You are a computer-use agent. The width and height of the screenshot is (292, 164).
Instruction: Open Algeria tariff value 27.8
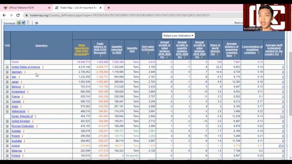coord(281,146)
